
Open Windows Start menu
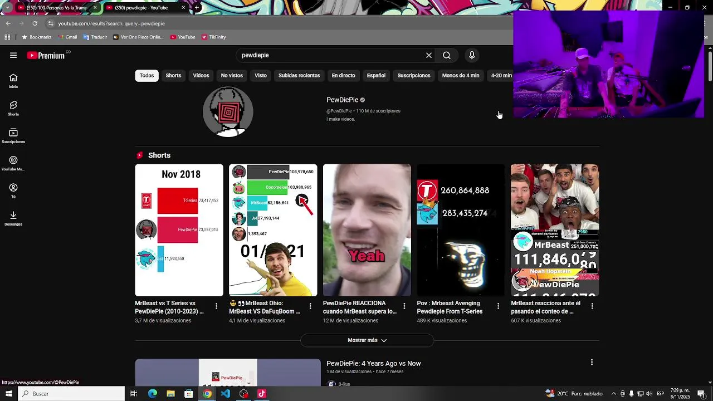[x=8, y=394]
